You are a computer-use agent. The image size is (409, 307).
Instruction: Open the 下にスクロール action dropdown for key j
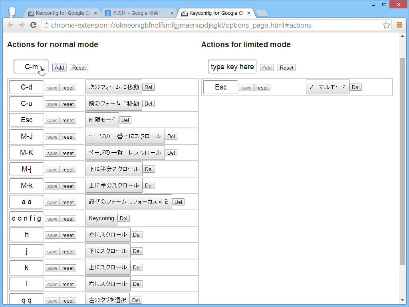click(x=108, y=251)
